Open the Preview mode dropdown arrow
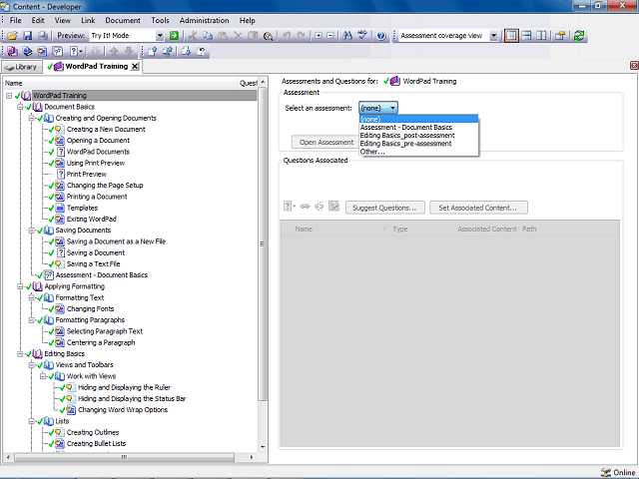This screenshot has height=479, width=639. click(160, 36)
